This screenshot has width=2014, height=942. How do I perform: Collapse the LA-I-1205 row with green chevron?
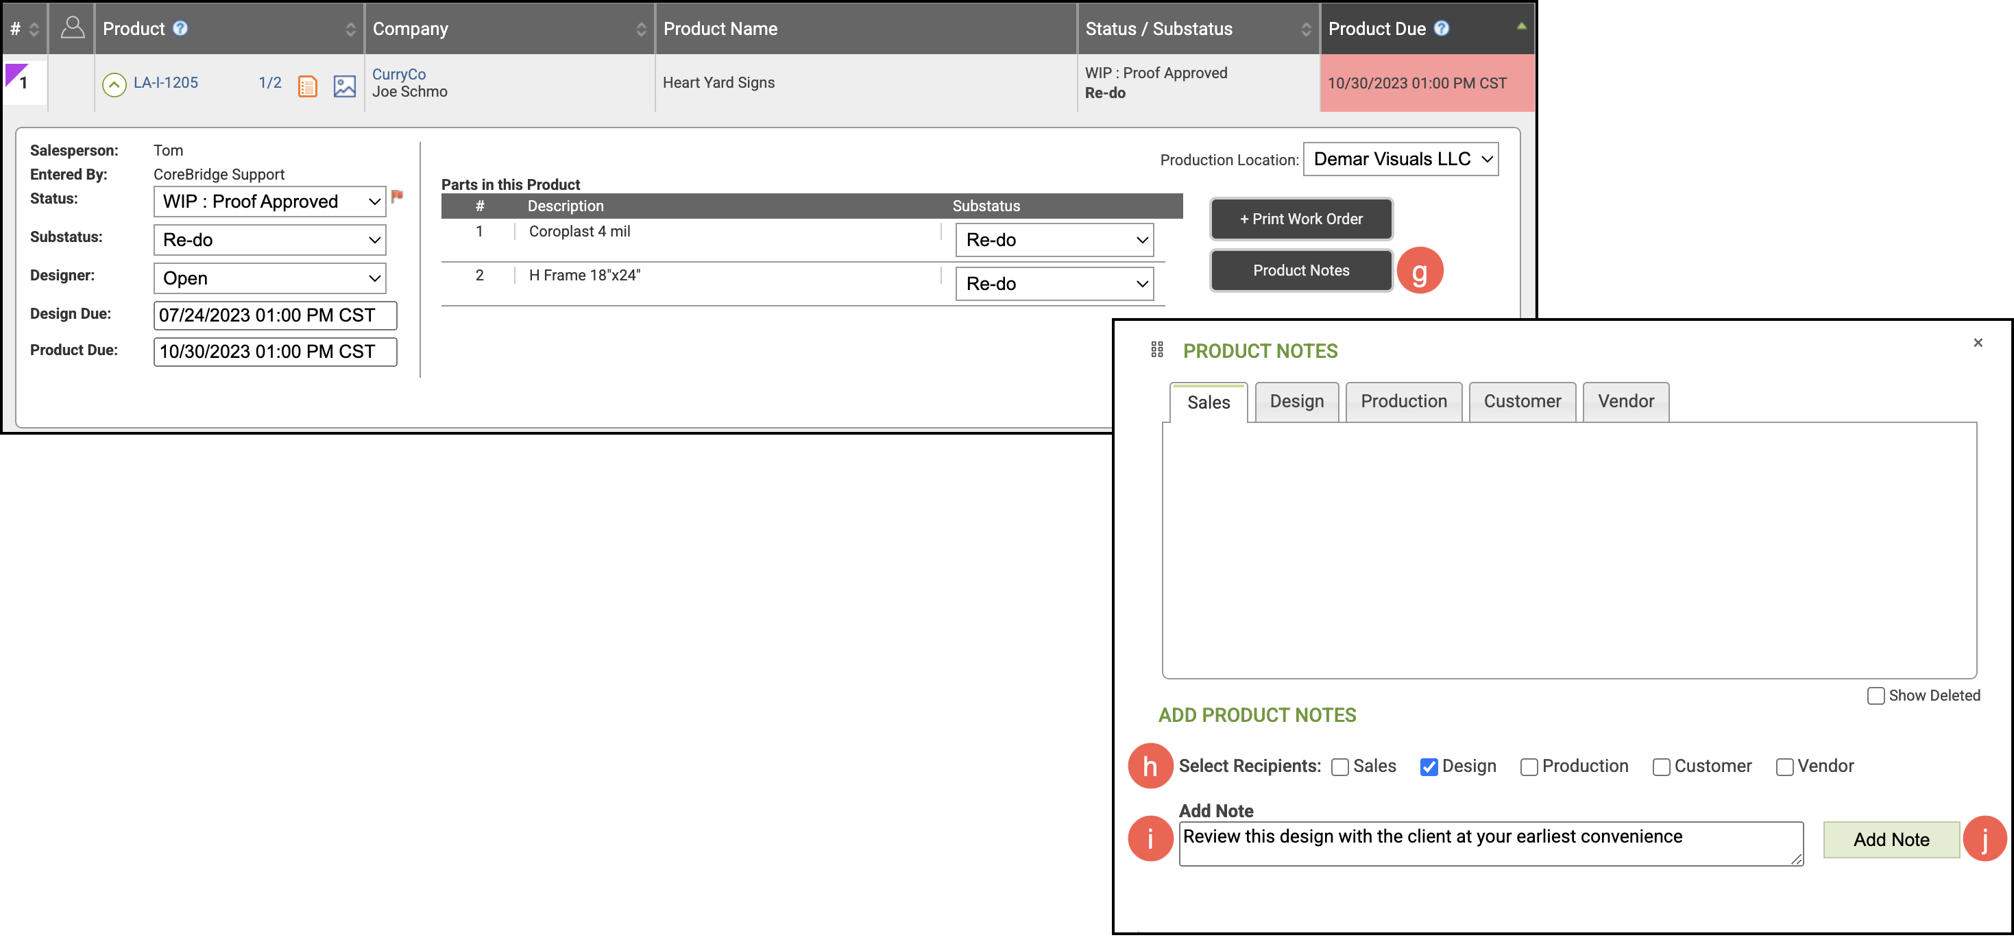tap(114, 84)
